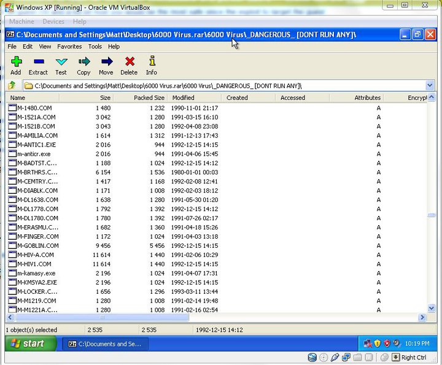The height and width of the screenshot is (365, 442).
Task: Click the VirtualBox mouse capture status icon
Action: [384, 358]
